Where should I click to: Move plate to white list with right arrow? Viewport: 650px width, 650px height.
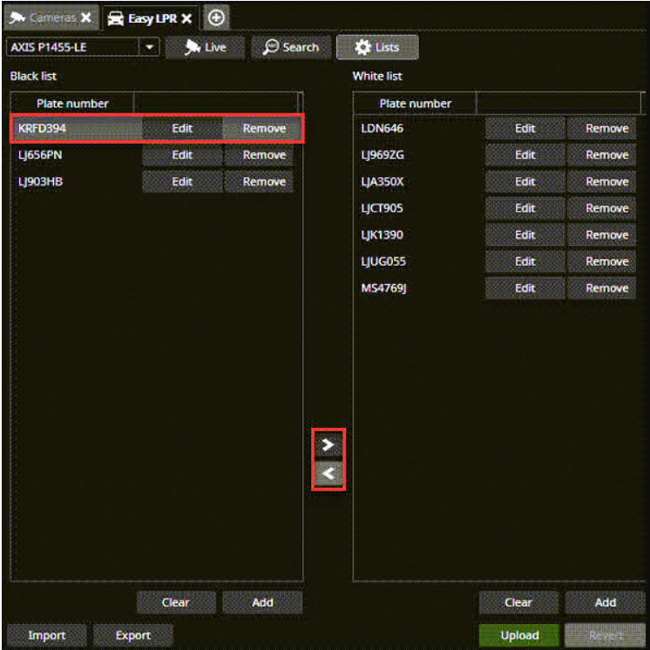tap(328, 444)
